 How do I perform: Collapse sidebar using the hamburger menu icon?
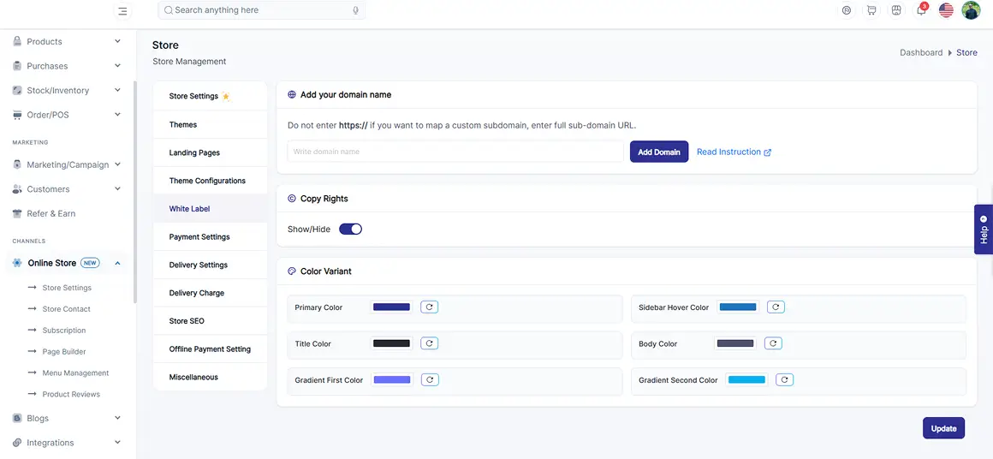pyautogui.click(x=122, y=11)
